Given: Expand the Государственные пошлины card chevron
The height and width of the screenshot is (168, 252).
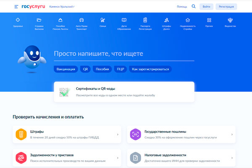Looking at the screenshot, I should (x=232, y=134).
